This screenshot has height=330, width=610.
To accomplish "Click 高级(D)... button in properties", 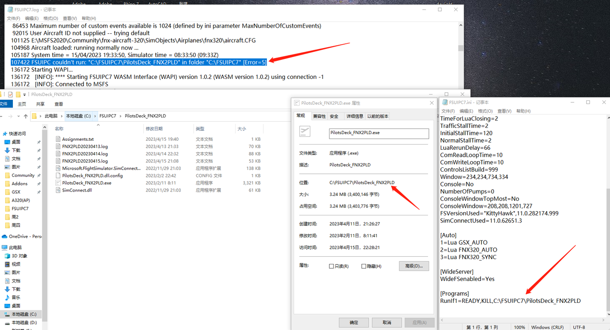I will click(x=414, y=266).
